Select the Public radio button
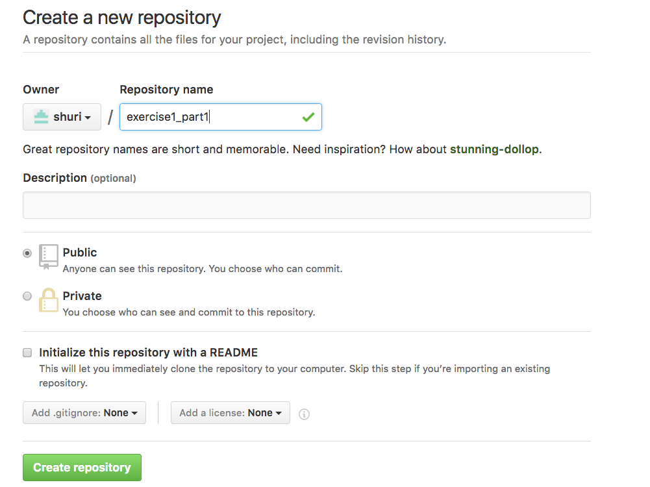The height and width of the screenshot is (487, 650). pos(27,253)
